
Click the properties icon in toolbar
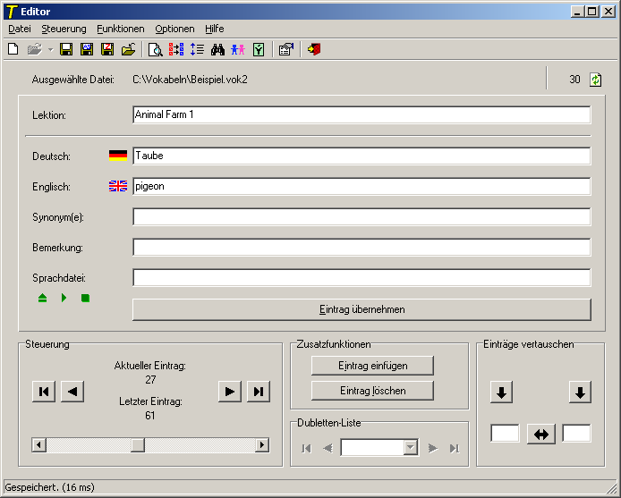[285, 50]
